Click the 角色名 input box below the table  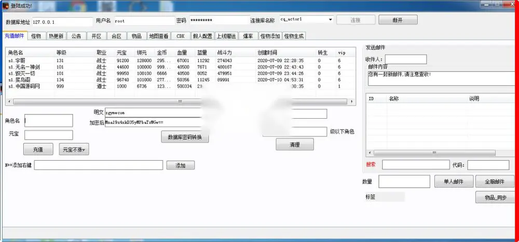49,121
